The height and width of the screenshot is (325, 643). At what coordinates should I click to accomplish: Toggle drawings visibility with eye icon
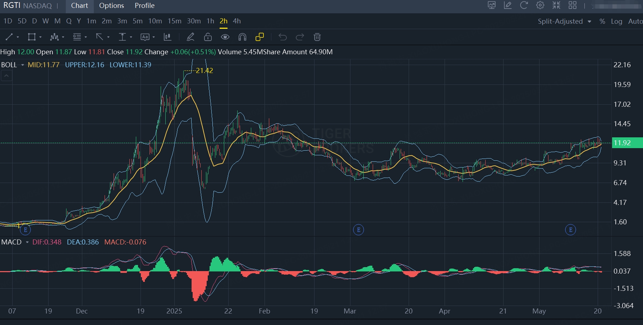click(x=225, y=37)
